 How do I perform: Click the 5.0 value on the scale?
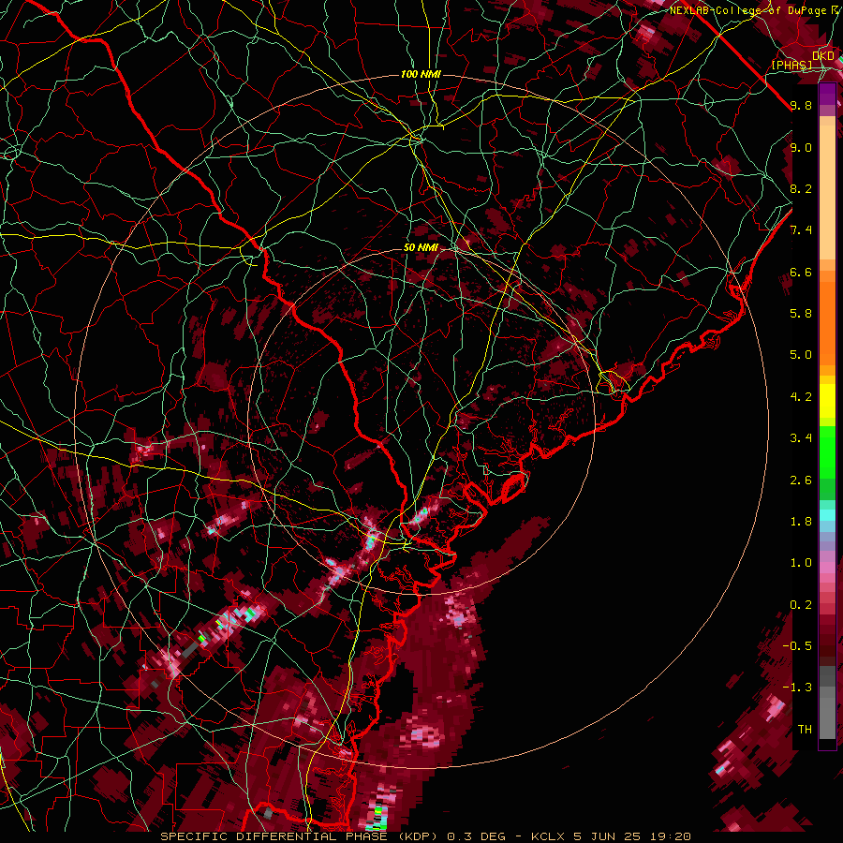[x=801, y=355]
